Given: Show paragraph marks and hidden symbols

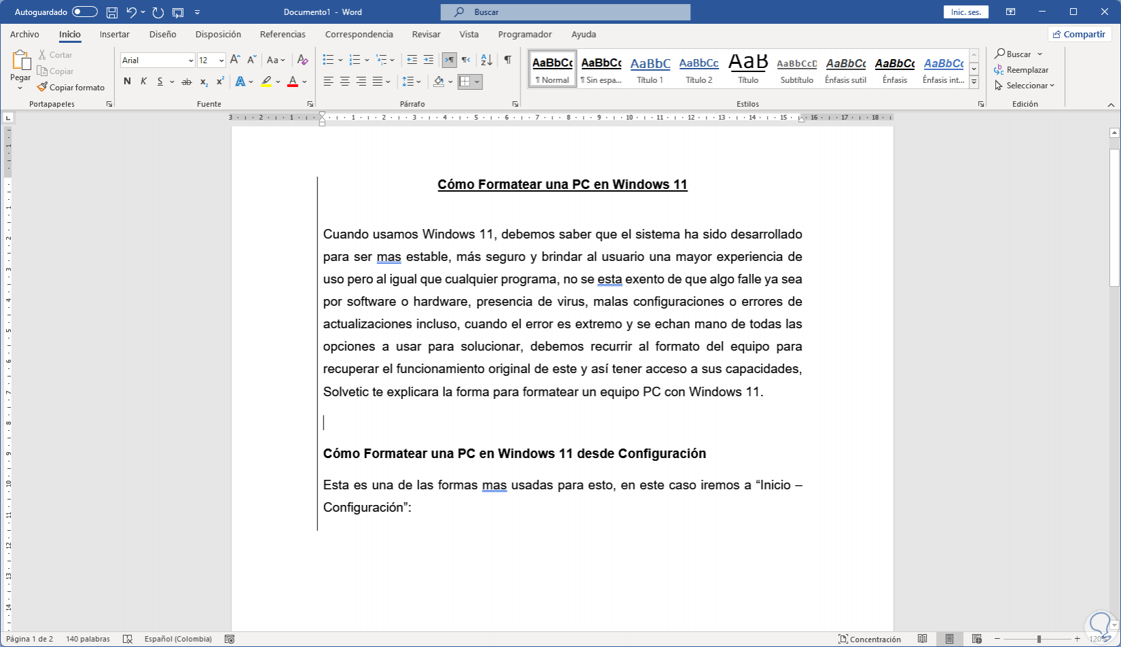Looking at the screenshot, I should (x=508, y=60).
